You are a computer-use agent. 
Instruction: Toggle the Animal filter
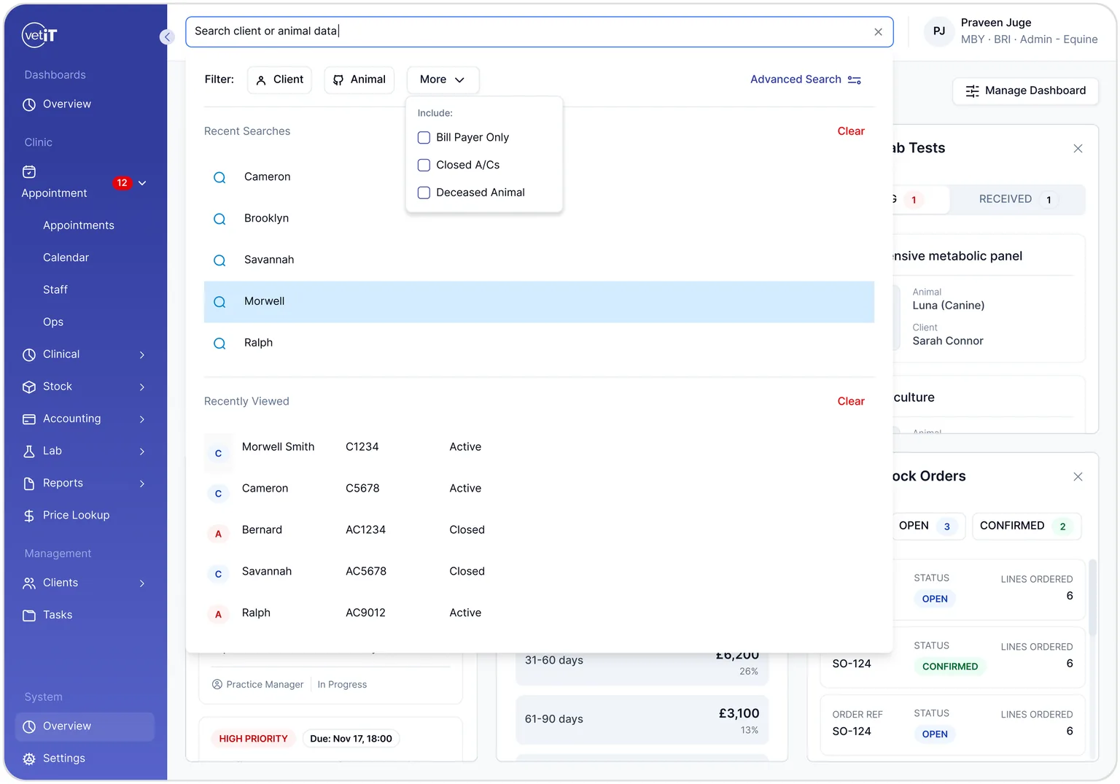click(359, 79)
